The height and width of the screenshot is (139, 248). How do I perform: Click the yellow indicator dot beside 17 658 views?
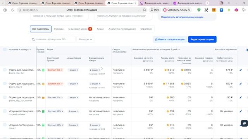(x=164, y=84)
